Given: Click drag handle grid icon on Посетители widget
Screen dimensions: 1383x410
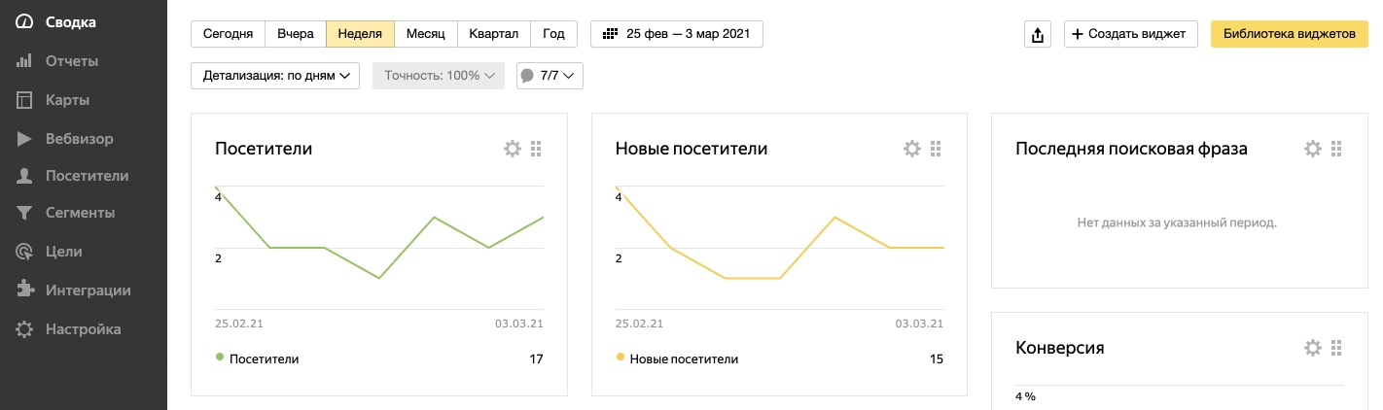Looking at the screenshot, I should (x=536, y=149).
